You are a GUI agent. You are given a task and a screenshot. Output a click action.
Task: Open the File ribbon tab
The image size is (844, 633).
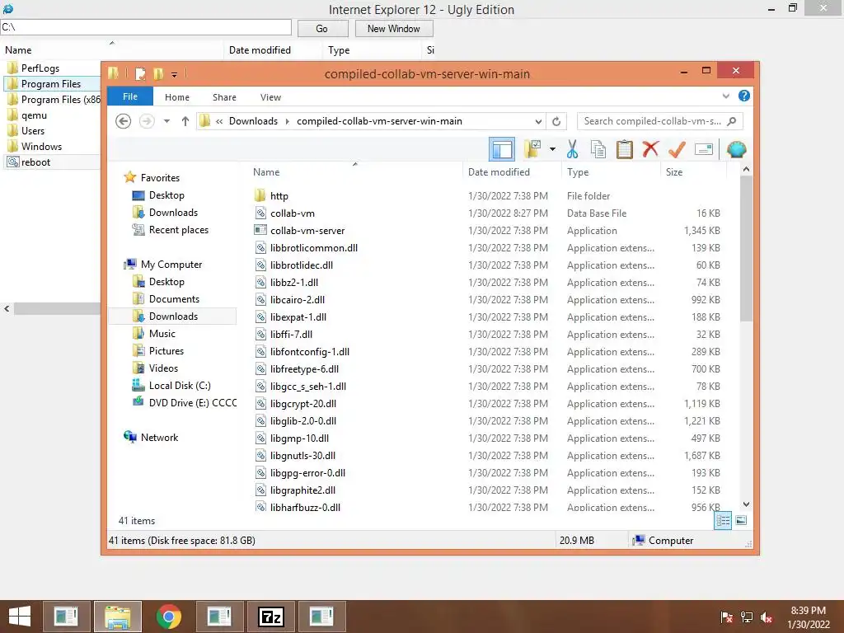pos(130,96)
